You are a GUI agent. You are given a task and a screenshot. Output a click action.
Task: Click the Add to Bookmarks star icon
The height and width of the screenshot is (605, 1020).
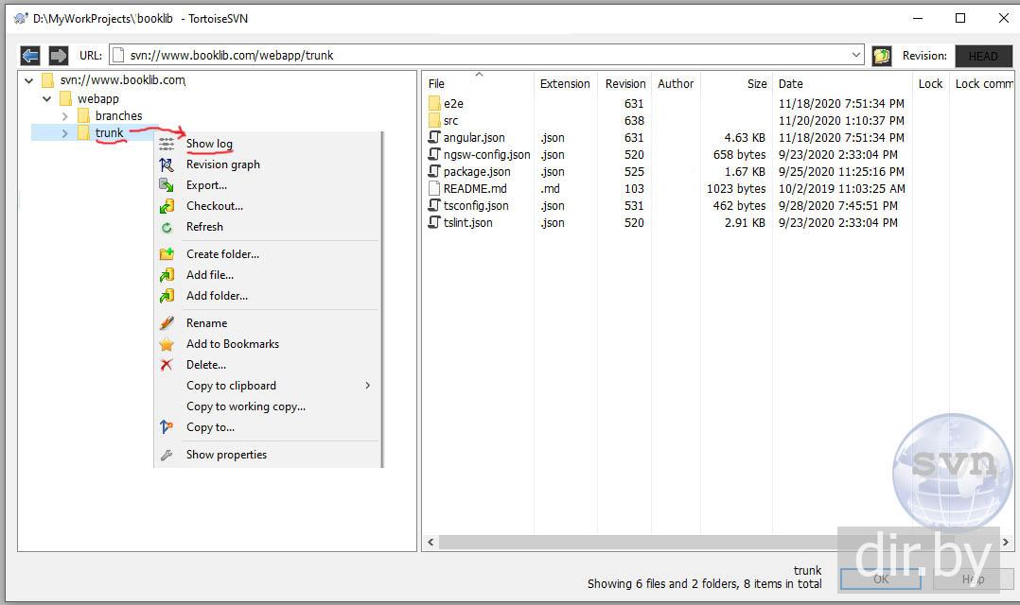point(167,344)
